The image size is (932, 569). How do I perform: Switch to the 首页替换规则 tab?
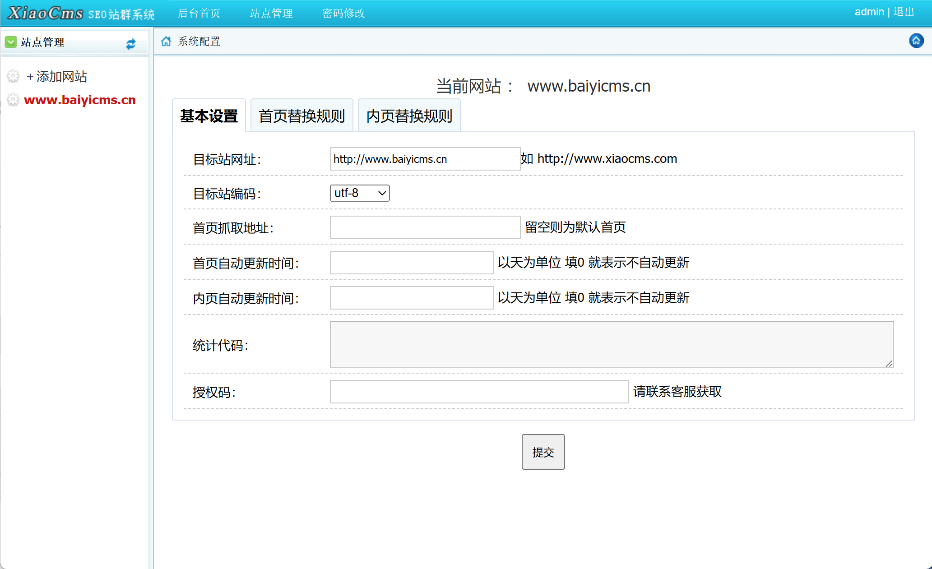(x=302, y=116)
